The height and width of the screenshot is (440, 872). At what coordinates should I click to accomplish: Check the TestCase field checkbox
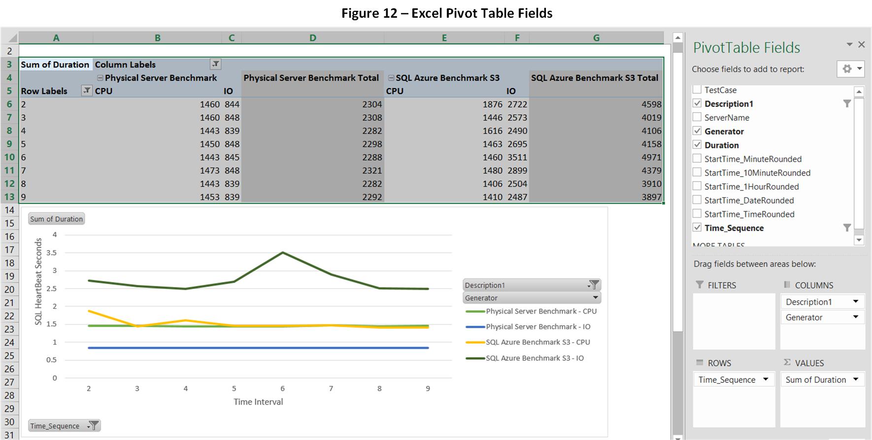point(697,90)
